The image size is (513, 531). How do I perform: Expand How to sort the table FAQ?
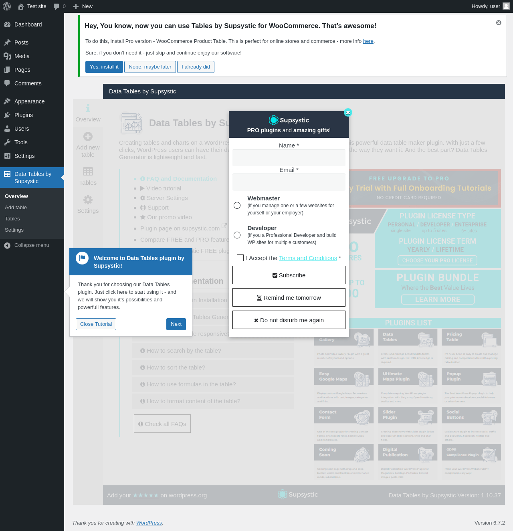coord(213,367)
